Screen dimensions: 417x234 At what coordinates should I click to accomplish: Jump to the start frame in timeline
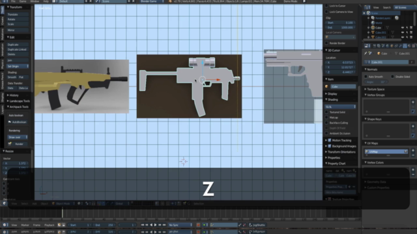point(143,225)
